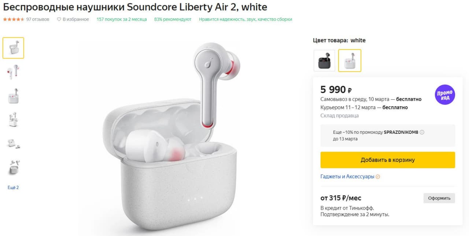
Task: View the second thumbnail with two earbuds
Action: point(13,72)
